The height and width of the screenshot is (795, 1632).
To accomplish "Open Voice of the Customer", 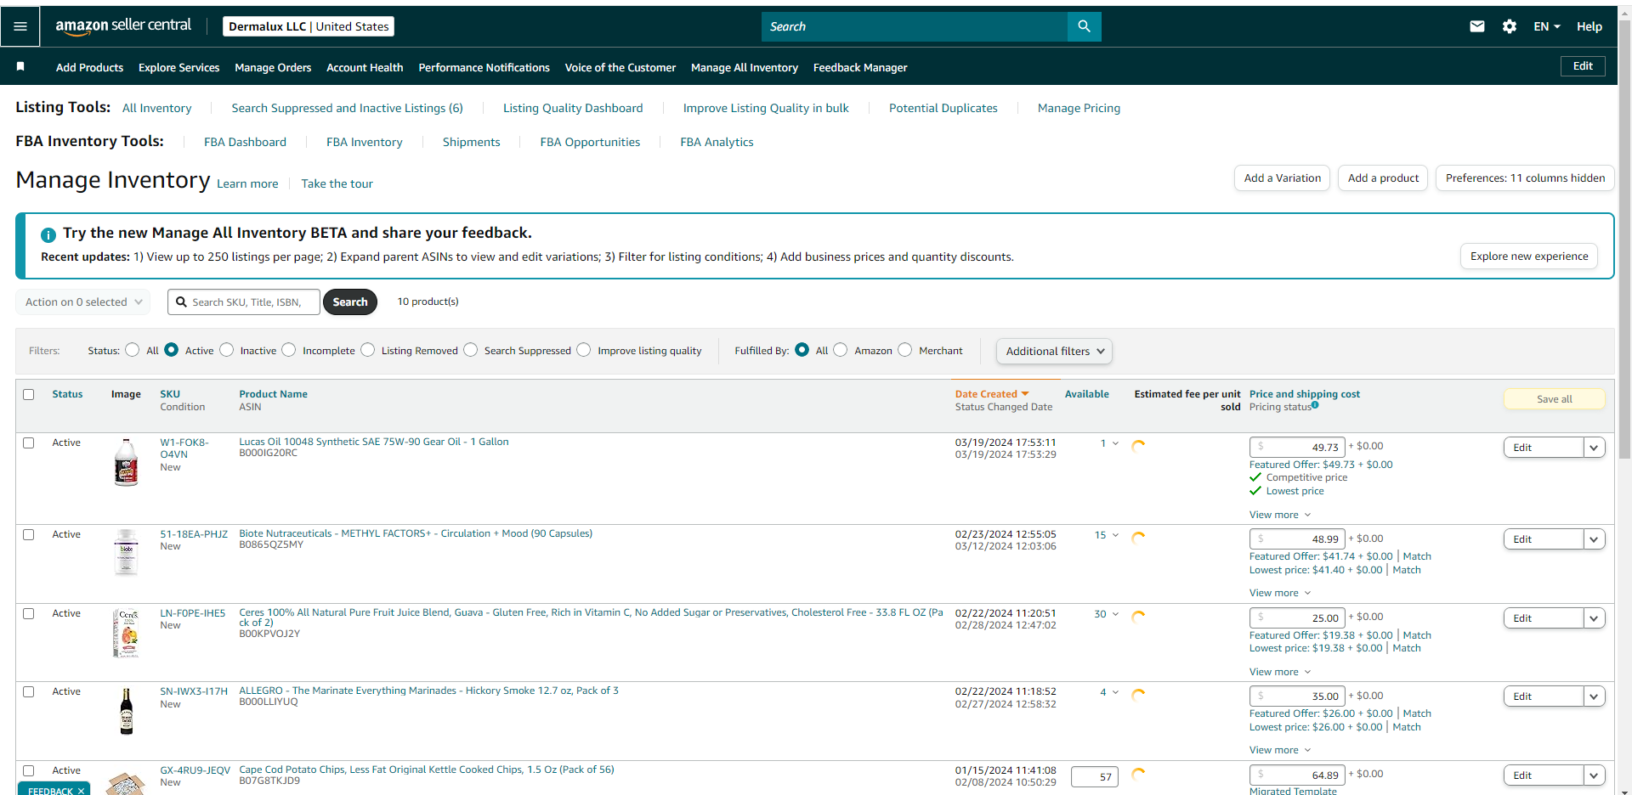I will (620, 67).
